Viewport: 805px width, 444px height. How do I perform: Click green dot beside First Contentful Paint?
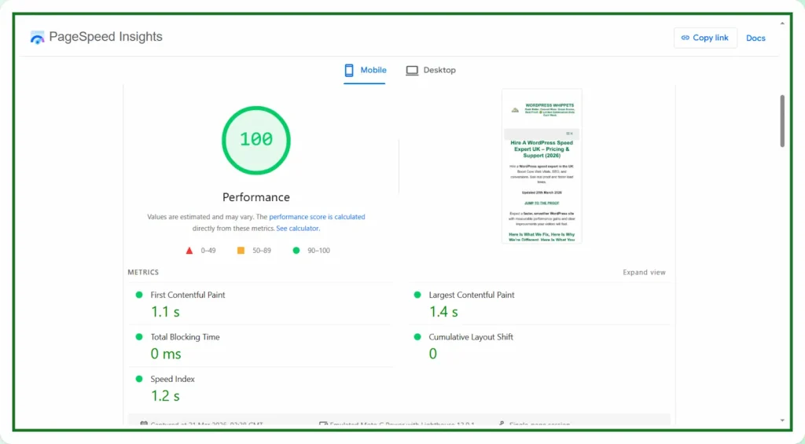pos(138,295)
